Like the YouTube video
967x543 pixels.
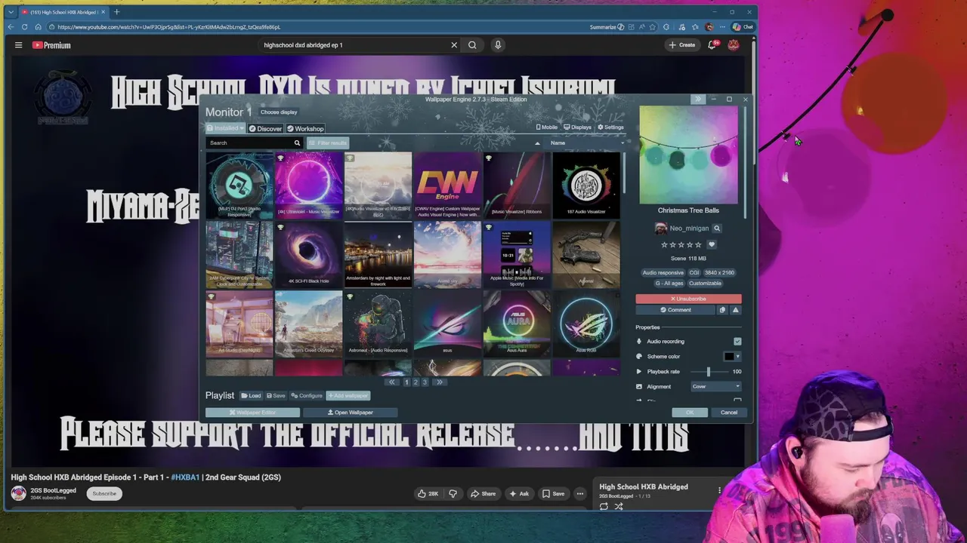tap(428, 494)
